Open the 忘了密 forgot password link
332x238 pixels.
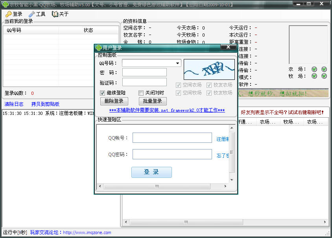(223, 156)
